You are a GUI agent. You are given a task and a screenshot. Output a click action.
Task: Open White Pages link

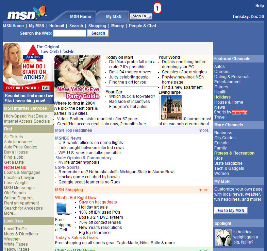click(16, 244)
